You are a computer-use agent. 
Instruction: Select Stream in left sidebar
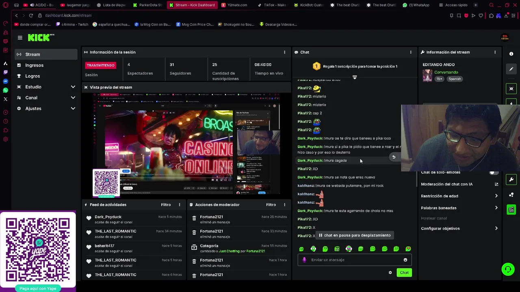coord(46,54)
